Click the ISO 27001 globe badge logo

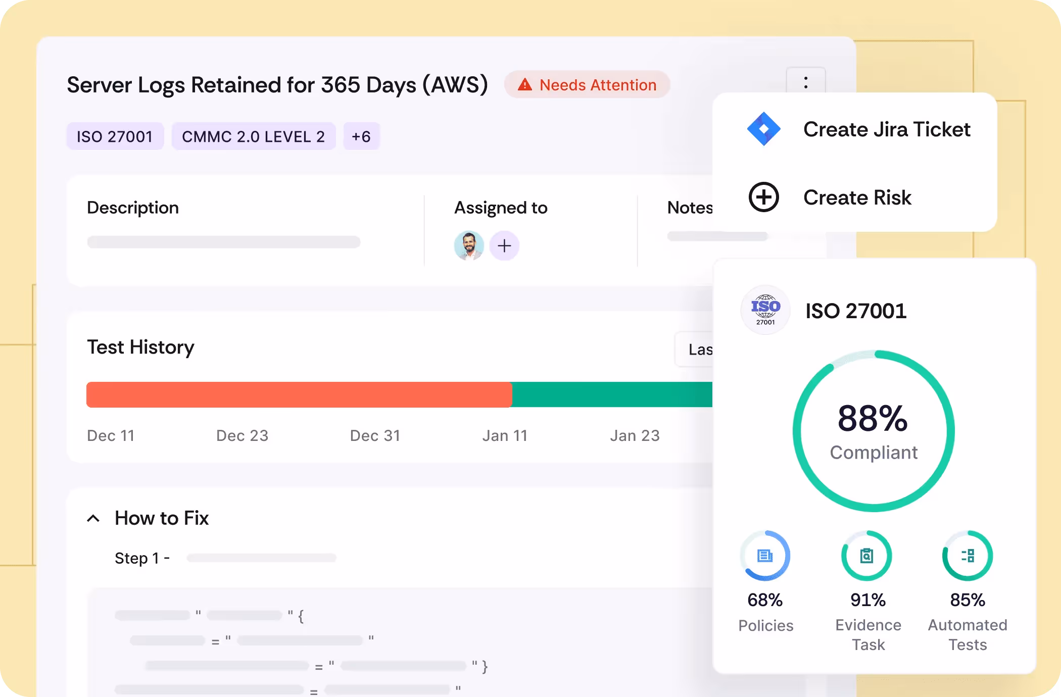(x=765, y=310)
